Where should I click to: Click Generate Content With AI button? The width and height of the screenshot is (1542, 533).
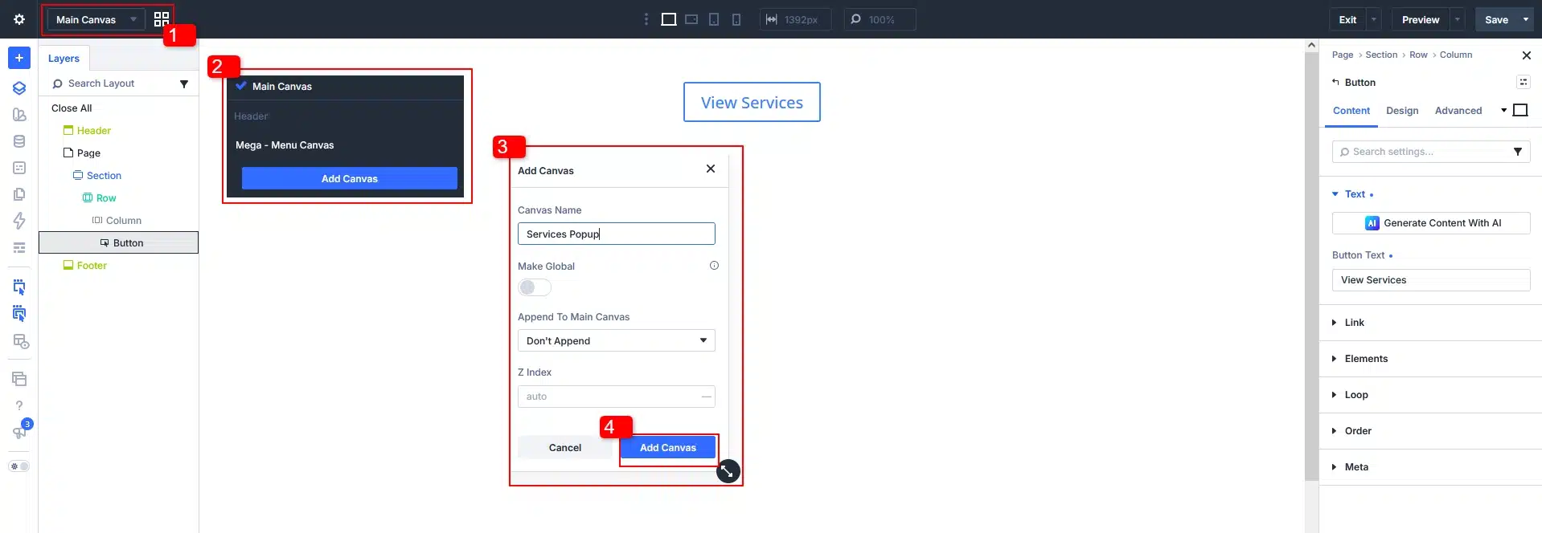[1431, 223]
